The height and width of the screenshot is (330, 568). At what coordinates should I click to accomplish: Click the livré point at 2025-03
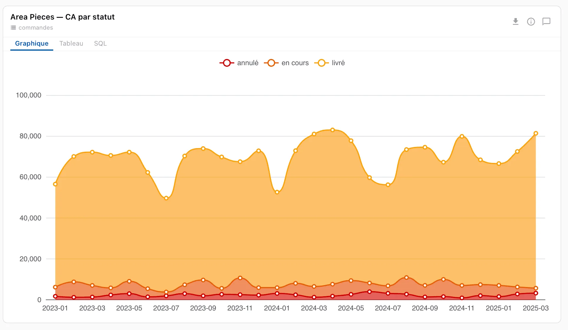(x=536, y=133)
